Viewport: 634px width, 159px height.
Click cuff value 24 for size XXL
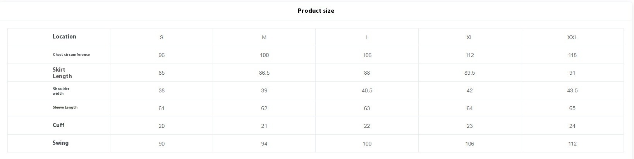coord(572,126)
